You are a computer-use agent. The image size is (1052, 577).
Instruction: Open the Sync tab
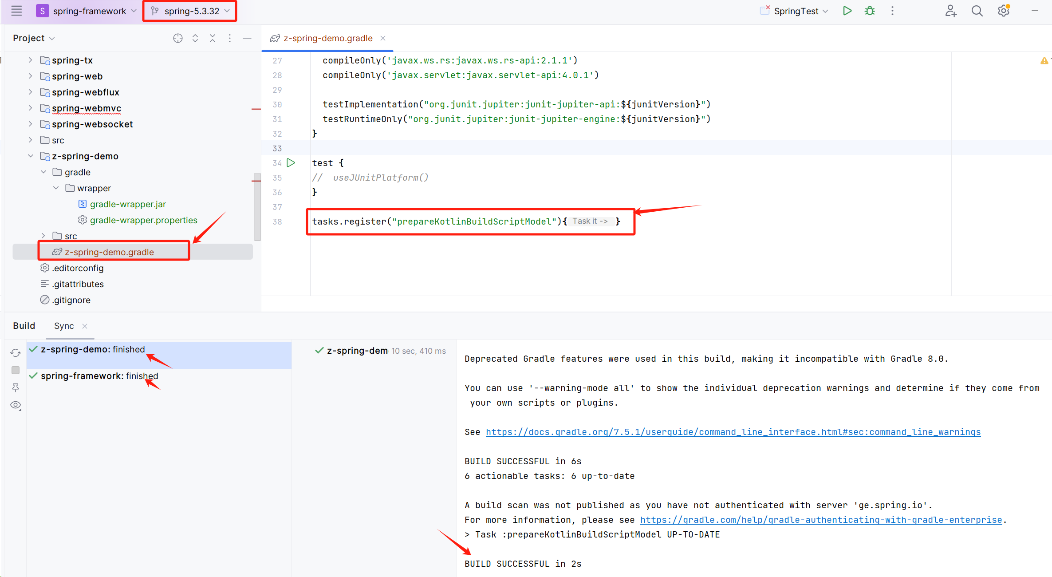[64, 326]
